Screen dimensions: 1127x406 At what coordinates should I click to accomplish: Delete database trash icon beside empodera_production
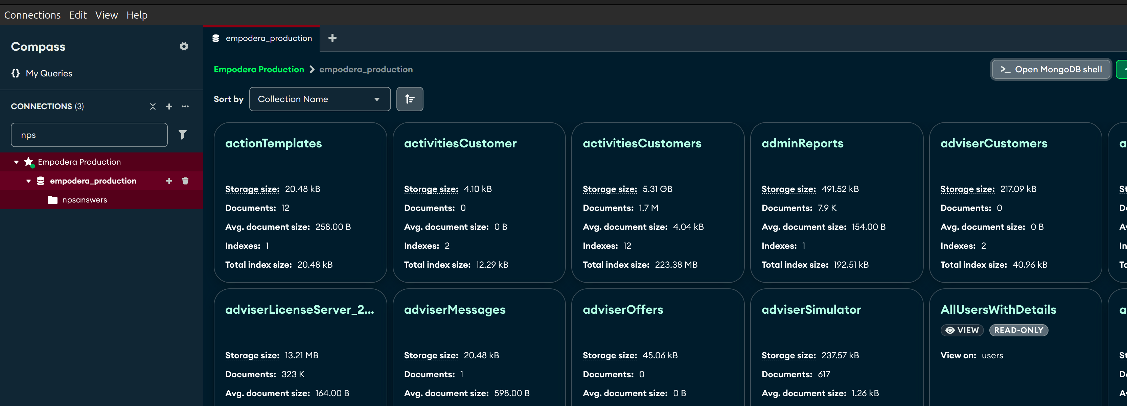coord(185,181)
